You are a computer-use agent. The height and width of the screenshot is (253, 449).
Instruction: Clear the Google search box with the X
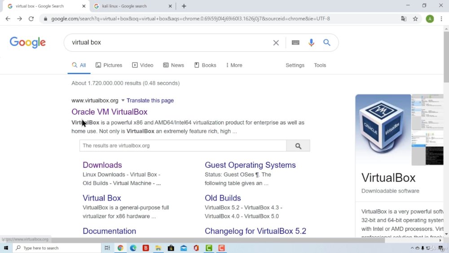[x=276, y=43]
